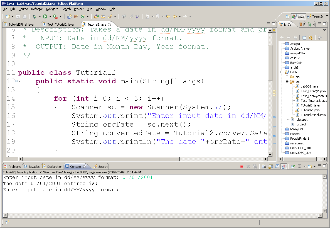Collapse the src folder node
The width and height of the screenshot is (330, 228).
coord(287,82)
